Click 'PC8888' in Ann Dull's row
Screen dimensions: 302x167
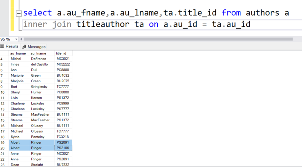tap(63, 70)
